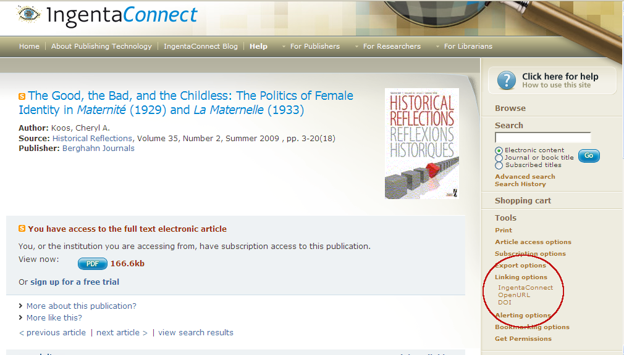Select the Electronic content radio button

[x=499, y=150]
